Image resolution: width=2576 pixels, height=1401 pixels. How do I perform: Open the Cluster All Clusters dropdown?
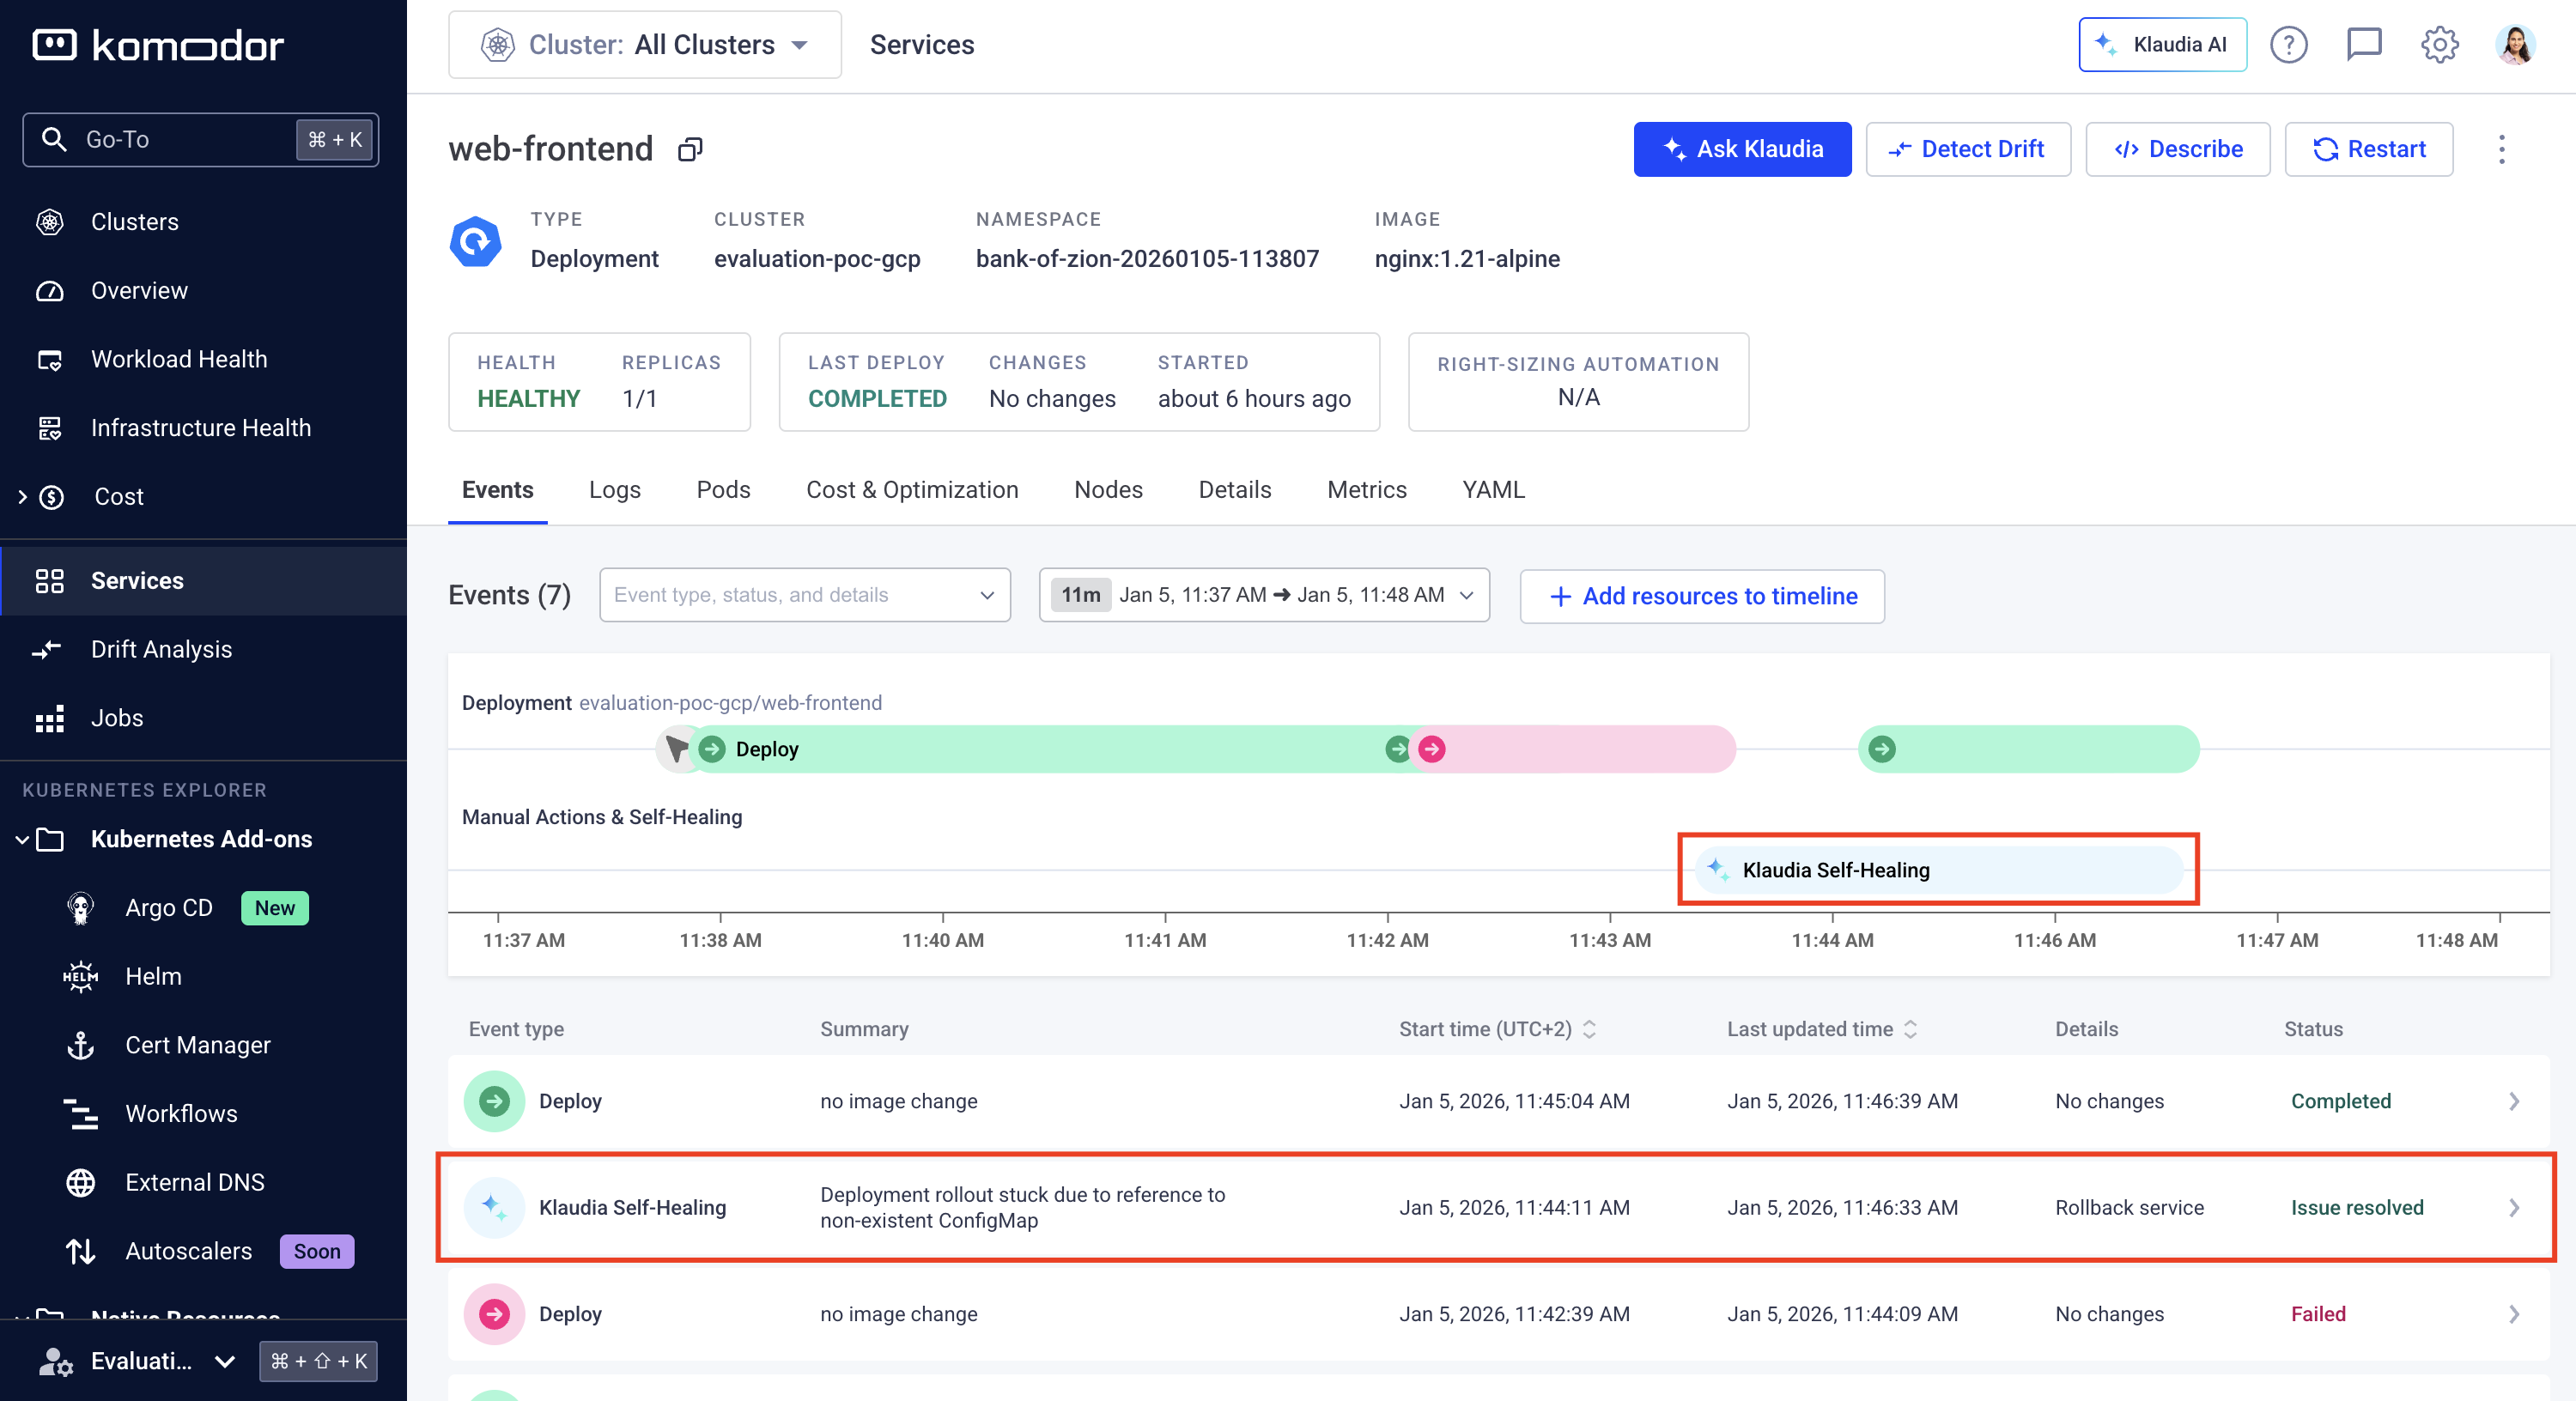pos(645,45)
